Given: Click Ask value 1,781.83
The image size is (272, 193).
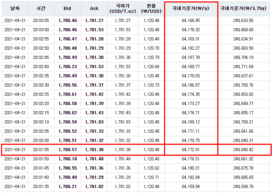Looking at the screenshot, I should point(94,122).
